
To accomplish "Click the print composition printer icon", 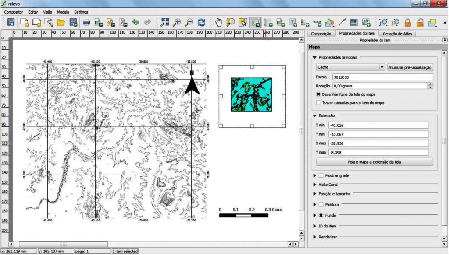I will point(87,22).
